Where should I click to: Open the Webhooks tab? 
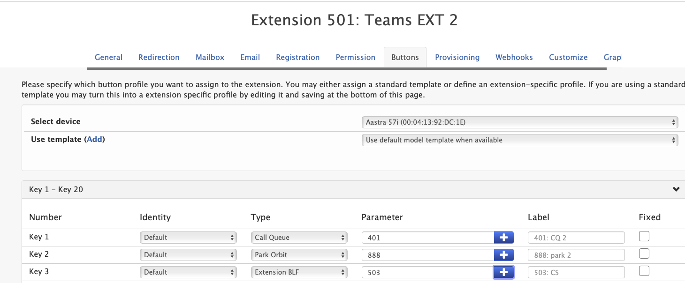coord(514,57)
